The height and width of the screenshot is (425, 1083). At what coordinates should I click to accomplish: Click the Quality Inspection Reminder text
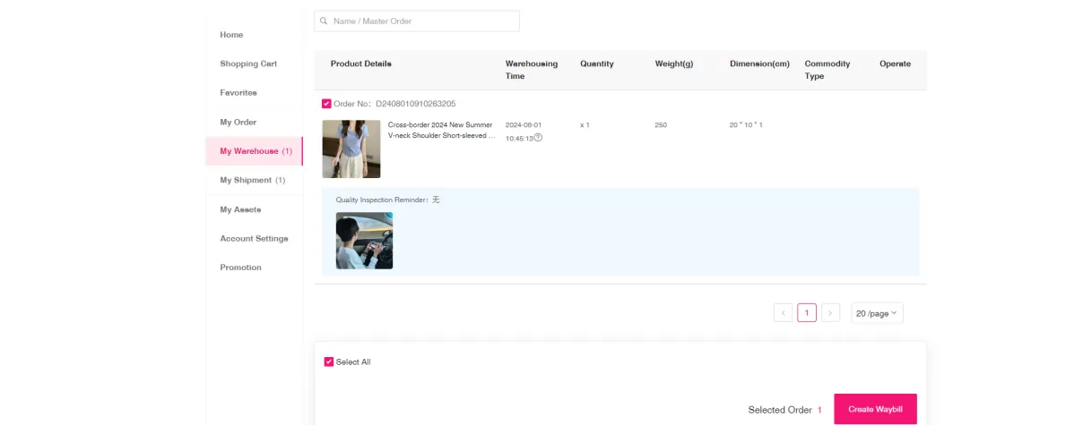pyautogui.click(x=388, y=200)
